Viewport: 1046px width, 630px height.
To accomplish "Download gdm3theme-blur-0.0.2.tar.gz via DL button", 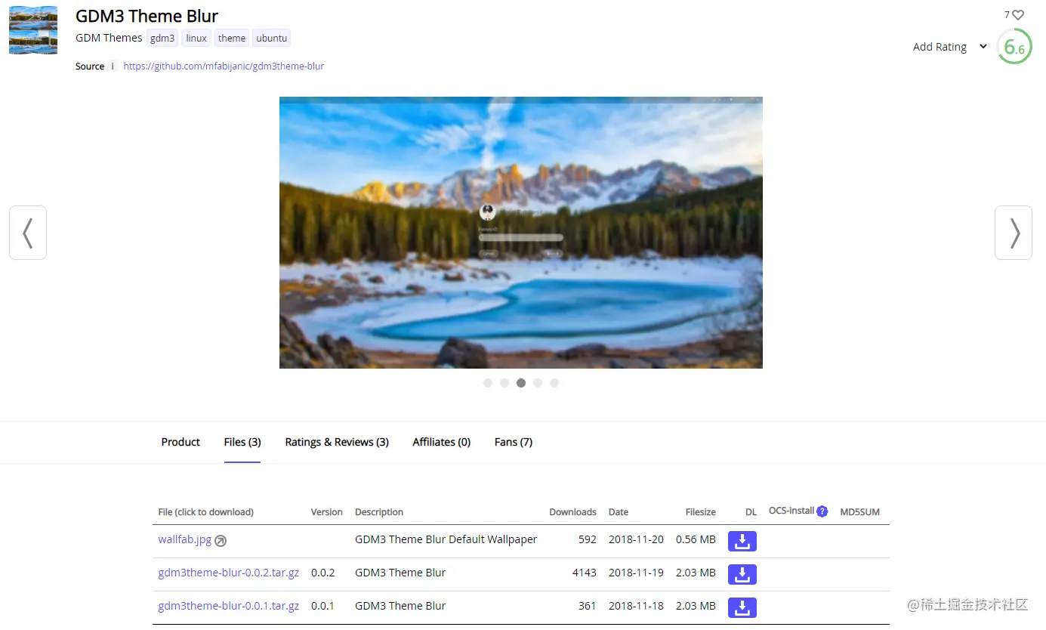I will [742, 574].
